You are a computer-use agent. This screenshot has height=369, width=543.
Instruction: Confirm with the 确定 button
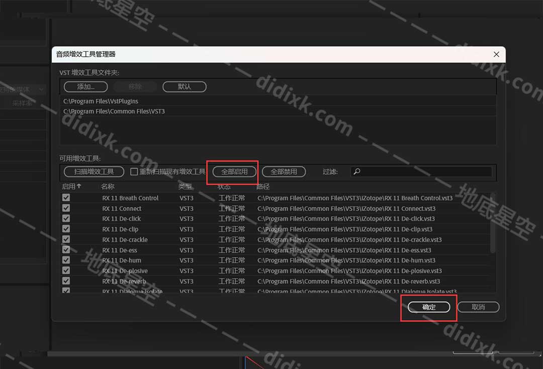(429, 307)
